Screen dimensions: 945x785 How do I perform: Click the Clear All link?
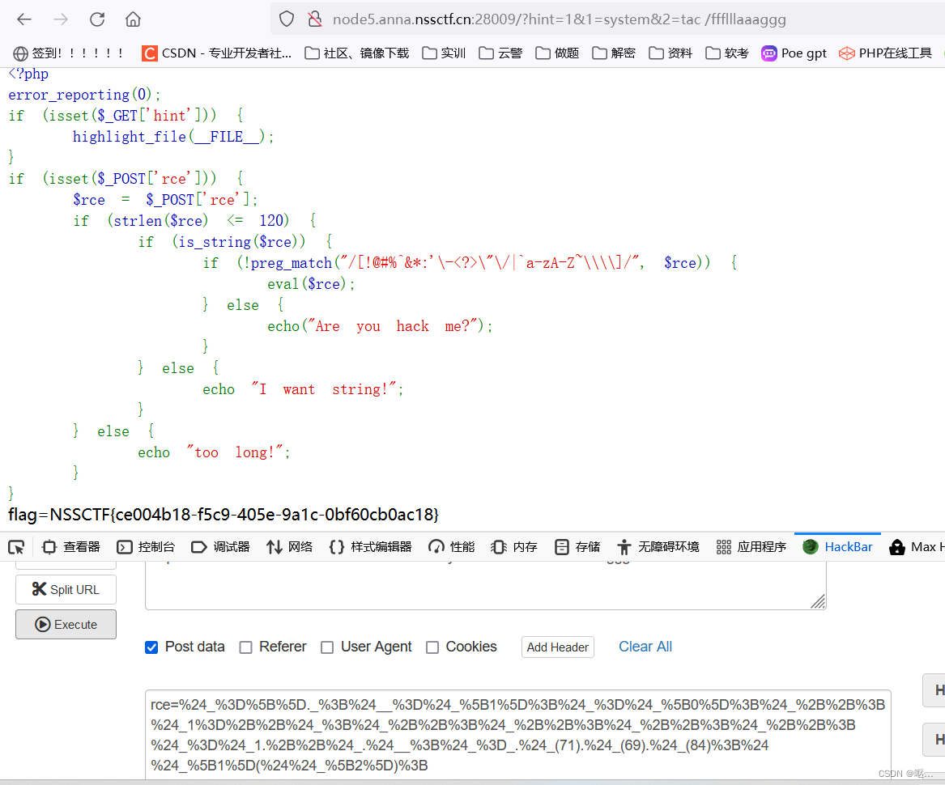click(x=645, y=647)
